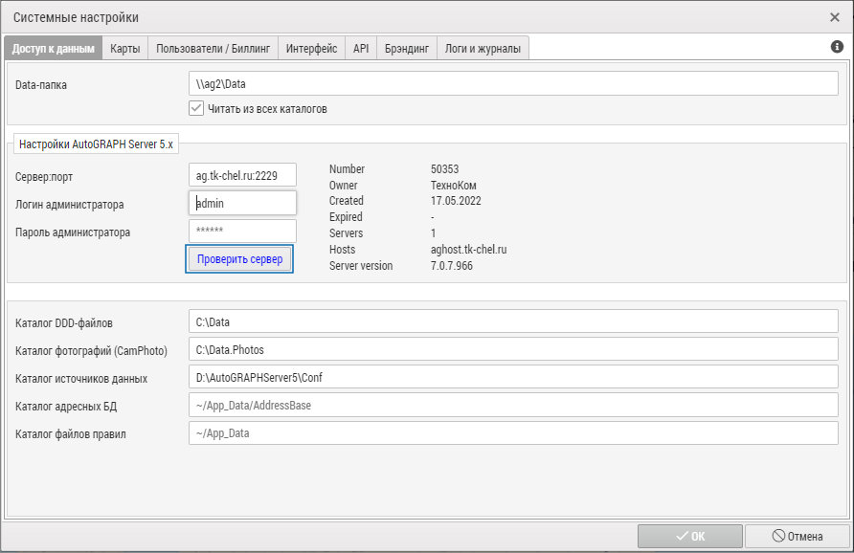Focus the Data-папка input field
This screenshot has height=553, width=854.
pos(513,84)
